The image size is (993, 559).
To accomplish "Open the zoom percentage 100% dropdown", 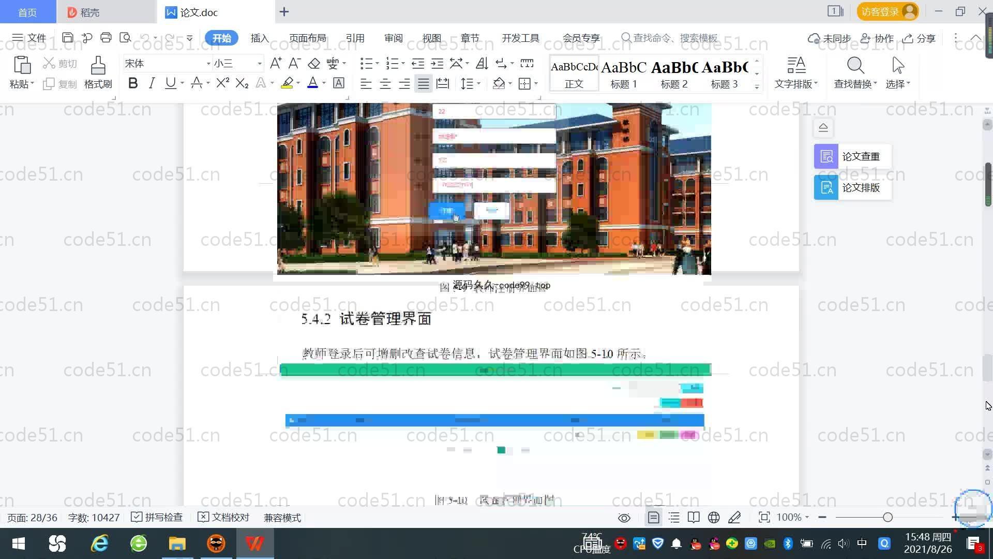I will click(x=792, y=518).
